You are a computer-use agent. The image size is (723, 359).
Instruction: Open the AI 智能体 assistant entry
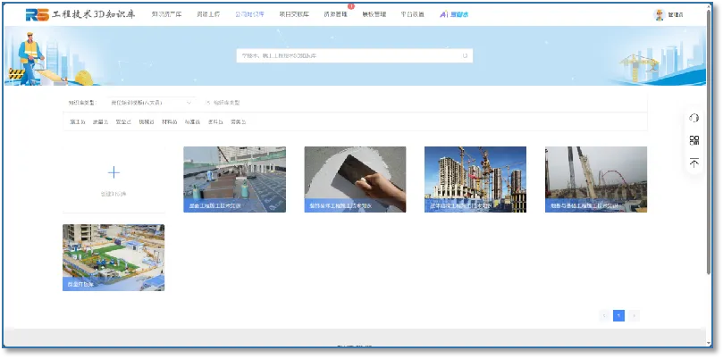click(454, 14)
